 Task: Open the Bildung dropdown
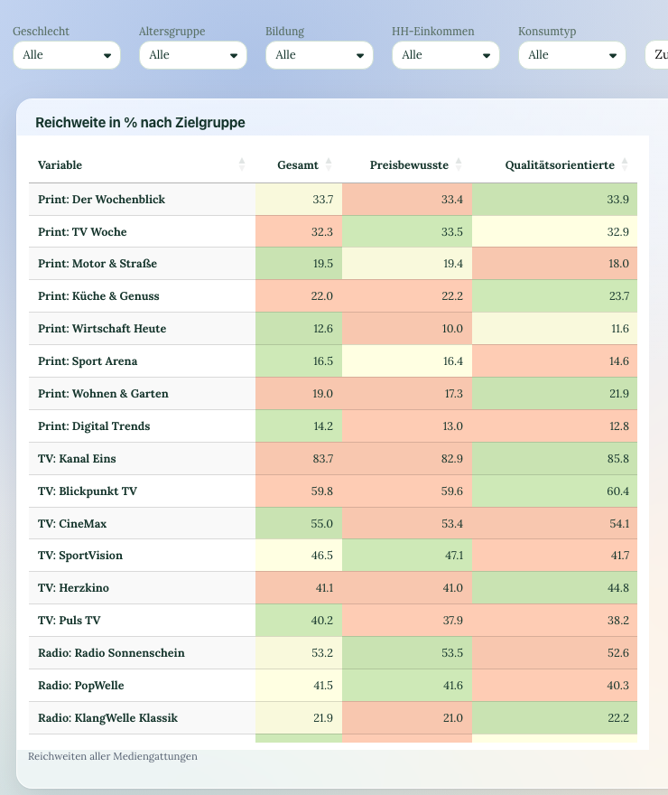tap(320, 55)
